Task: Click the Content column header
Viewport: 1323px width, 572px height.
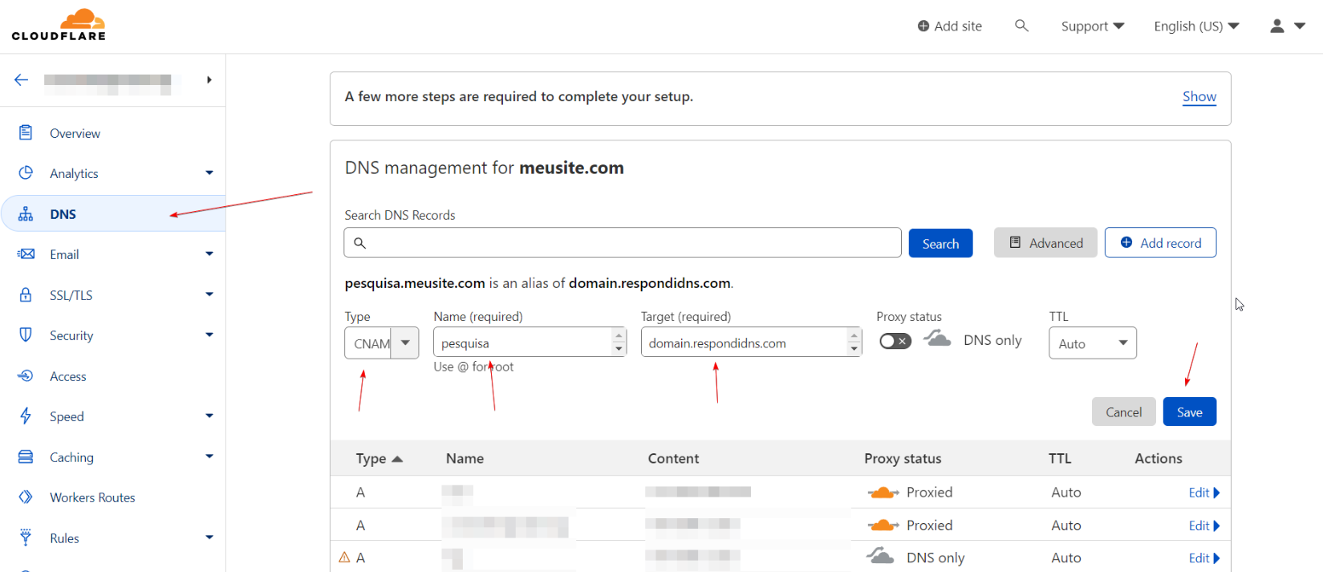Action: coord(673,459)
